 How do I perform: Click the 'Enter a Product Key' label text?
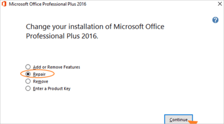tap(51, 89)
